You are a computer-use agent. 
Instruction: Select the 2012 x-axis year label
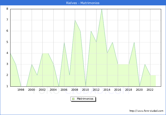point(96,90)
